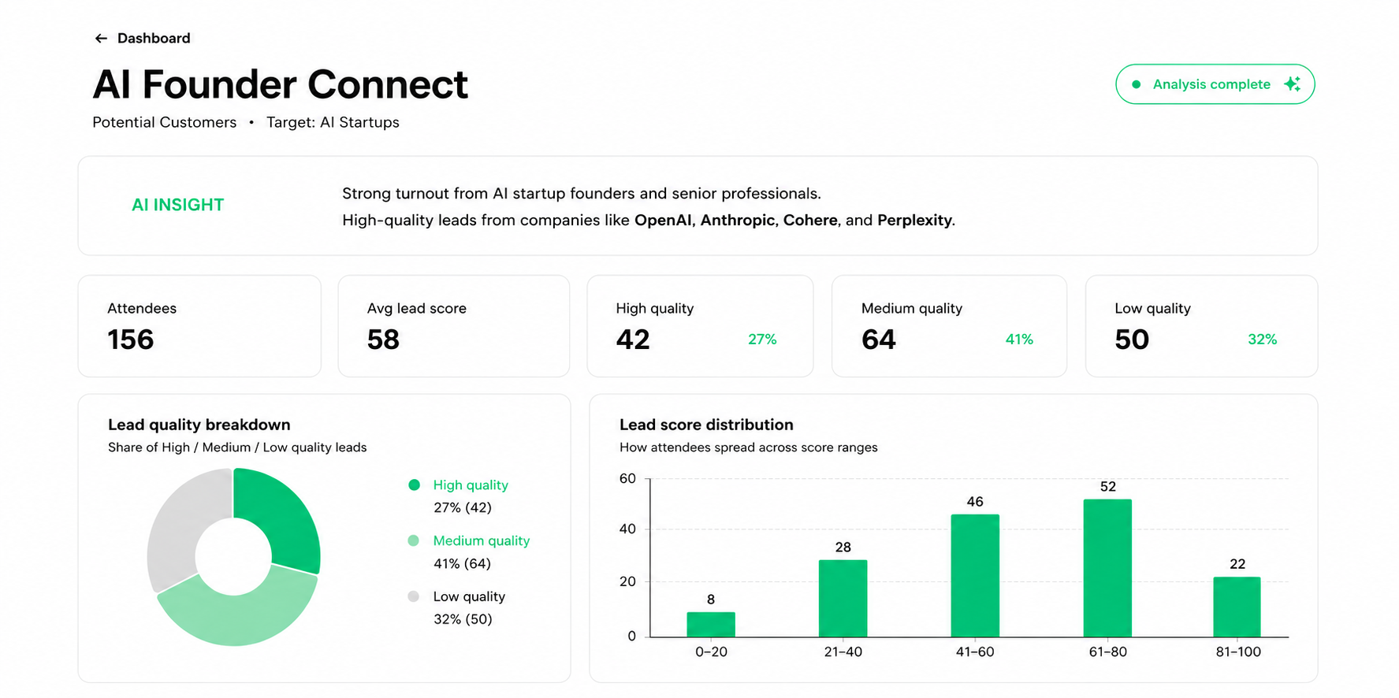Click the 81–100 axis label

click(1238, 652)
